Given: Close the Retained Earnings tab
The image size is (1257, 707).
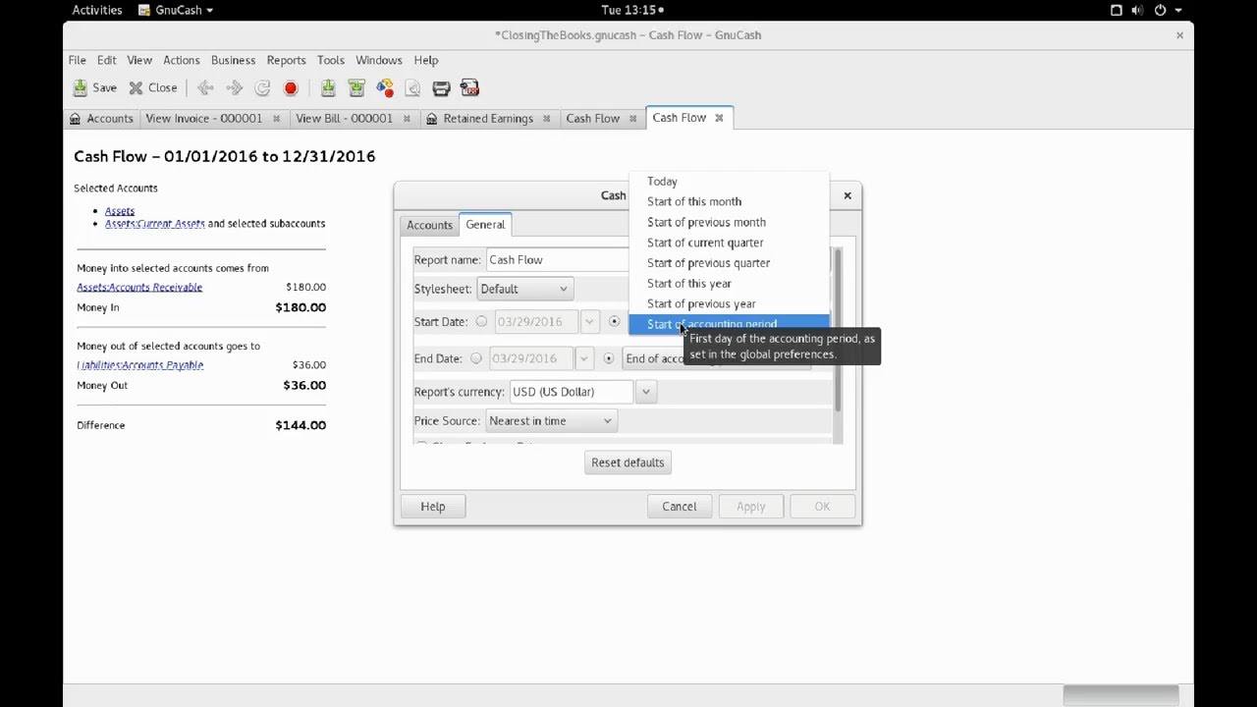Looking at the screenshot, I should [547, 119].
